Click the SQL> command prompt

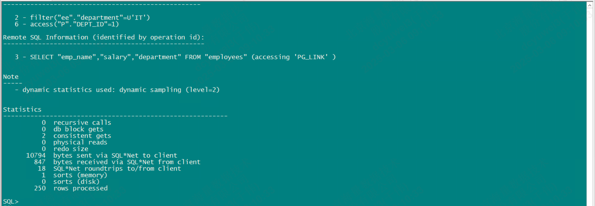tap(11, 202)
